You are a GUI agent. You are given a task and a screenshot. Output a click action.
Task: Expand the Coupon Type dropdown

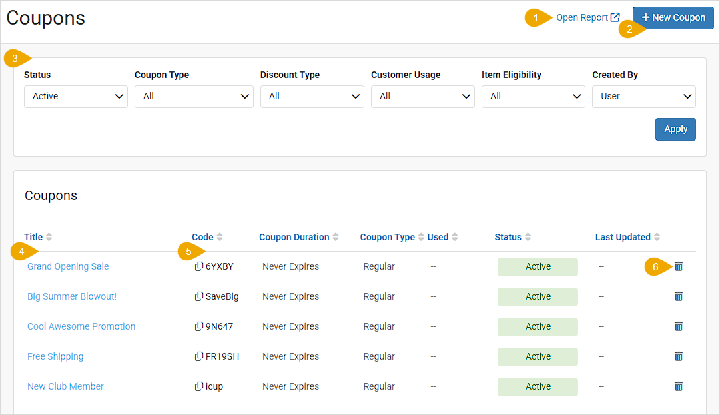[x=194, y=97]
